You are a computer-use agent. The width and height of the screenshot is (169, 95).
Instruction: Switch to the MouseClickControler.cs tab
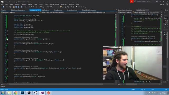point(89,10)
